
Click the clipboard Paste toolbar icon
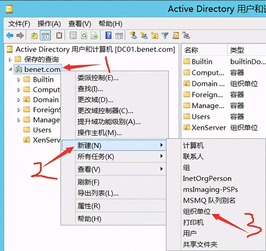(59, 35)
